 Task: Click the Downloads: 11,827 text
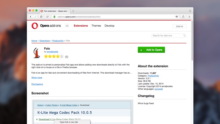(147, 73)
